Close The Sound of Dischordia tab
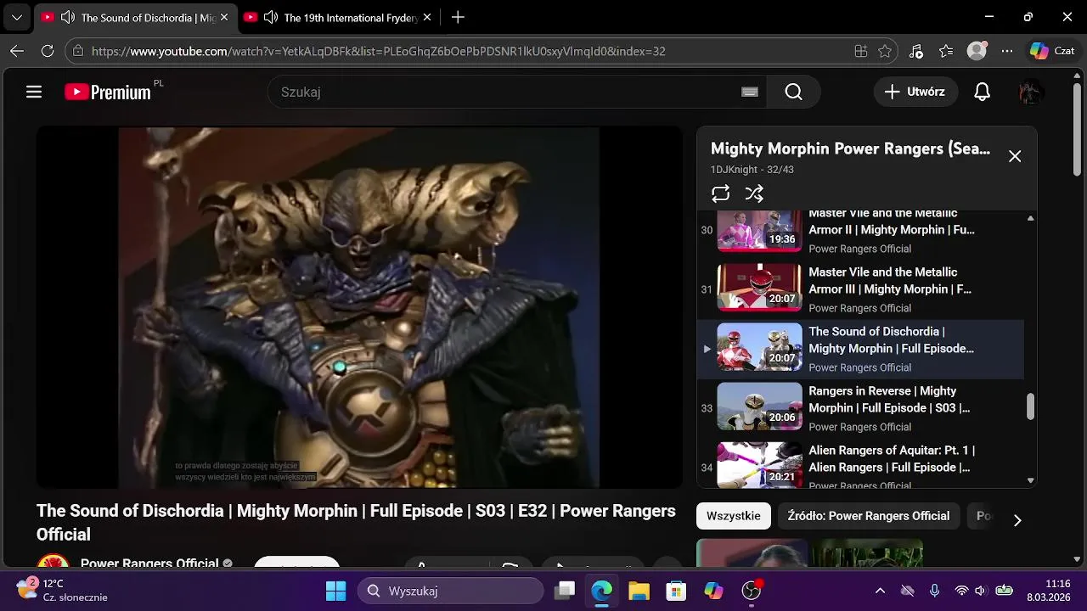Viewport: 1087px width, 611px height. pyautogui.click(x=224, y=17)
